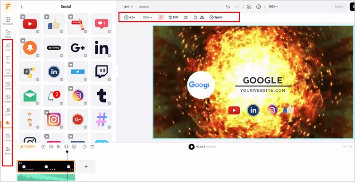Play the video preview
Screen dimensions: 355x182
191,147
